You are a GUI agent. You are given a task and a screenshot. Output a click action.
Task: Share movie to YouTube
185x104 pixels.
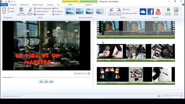[158, 12]
